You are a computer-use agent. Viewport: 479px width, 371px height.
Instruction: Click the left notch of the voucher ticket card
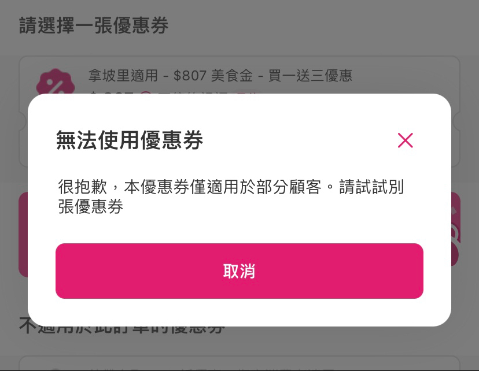pyautogui.click(x=22, y=121)
